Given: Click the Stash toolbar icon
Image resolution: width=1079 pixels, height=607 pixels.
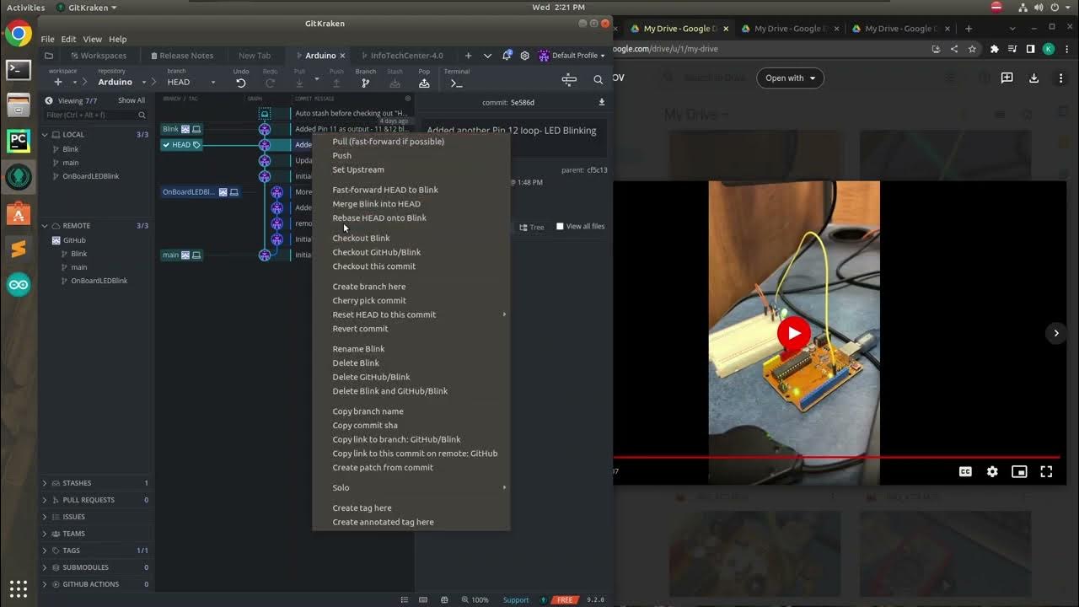Looking at the screenshot, I should (x=395, y=83).
